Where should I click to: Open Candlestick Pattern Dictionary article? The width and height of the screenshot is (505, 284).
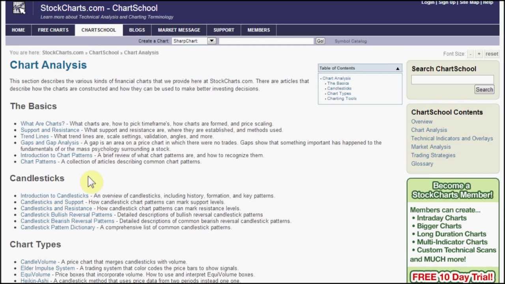(58, 227)
